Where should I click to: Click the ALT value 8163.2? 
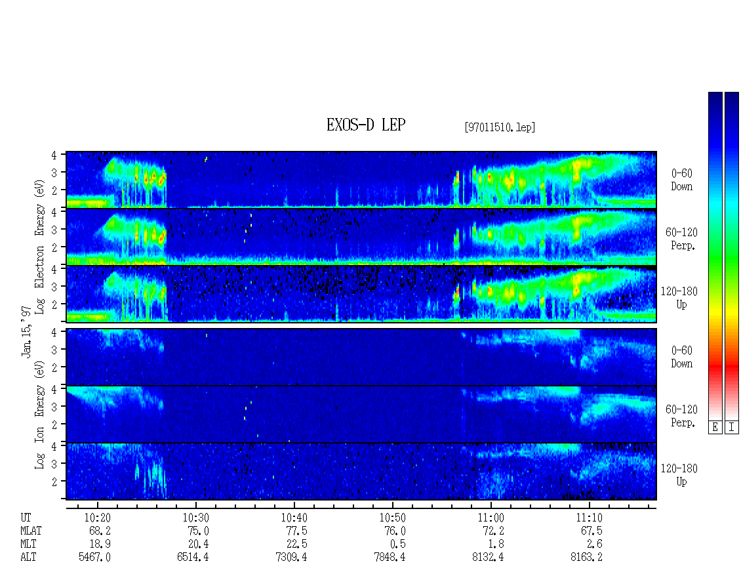[x=586, y=557]
